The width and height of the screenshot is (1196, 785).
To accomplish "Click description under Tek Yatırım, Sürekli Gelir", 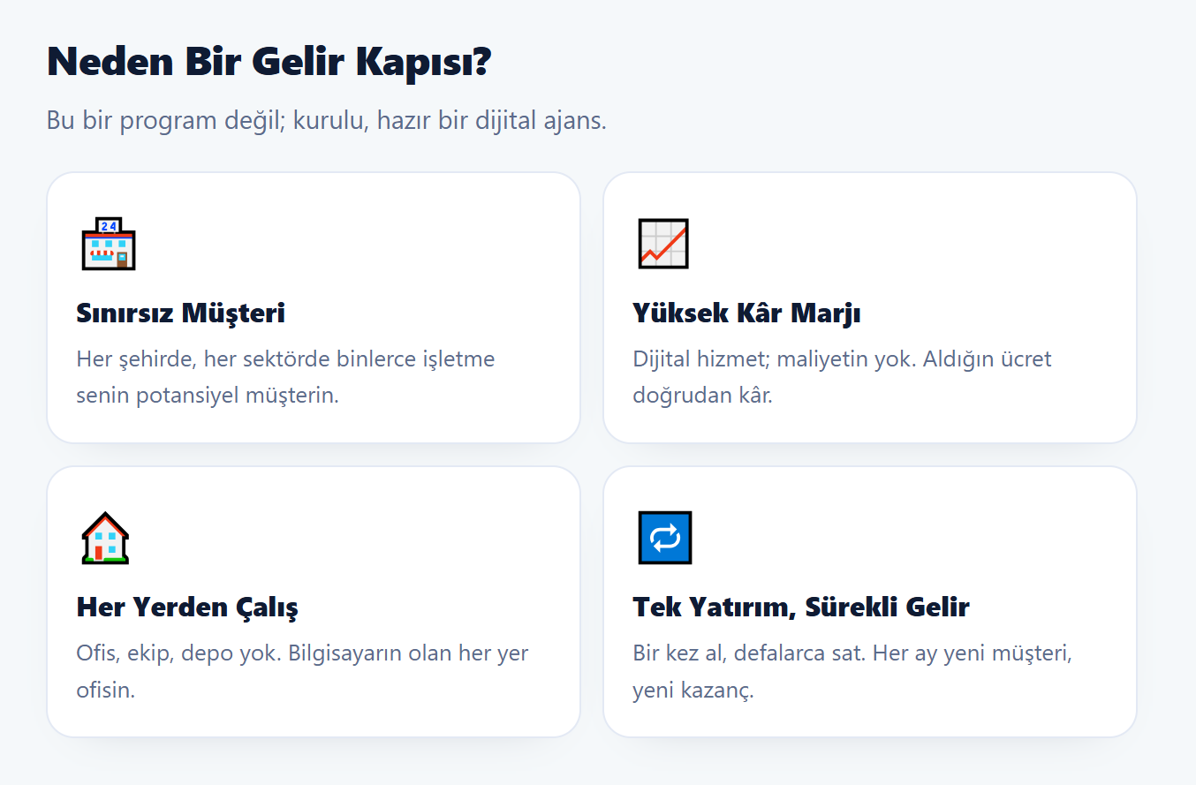I will [x=852, y=671].
